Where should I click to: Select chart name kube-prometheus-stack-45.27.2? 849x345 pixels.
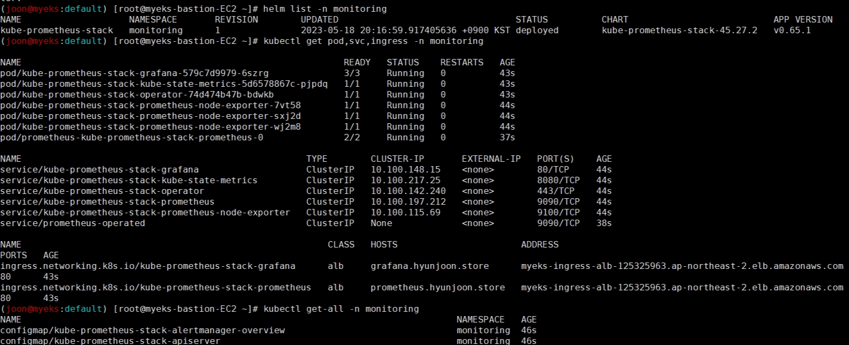tap(679, 30)
